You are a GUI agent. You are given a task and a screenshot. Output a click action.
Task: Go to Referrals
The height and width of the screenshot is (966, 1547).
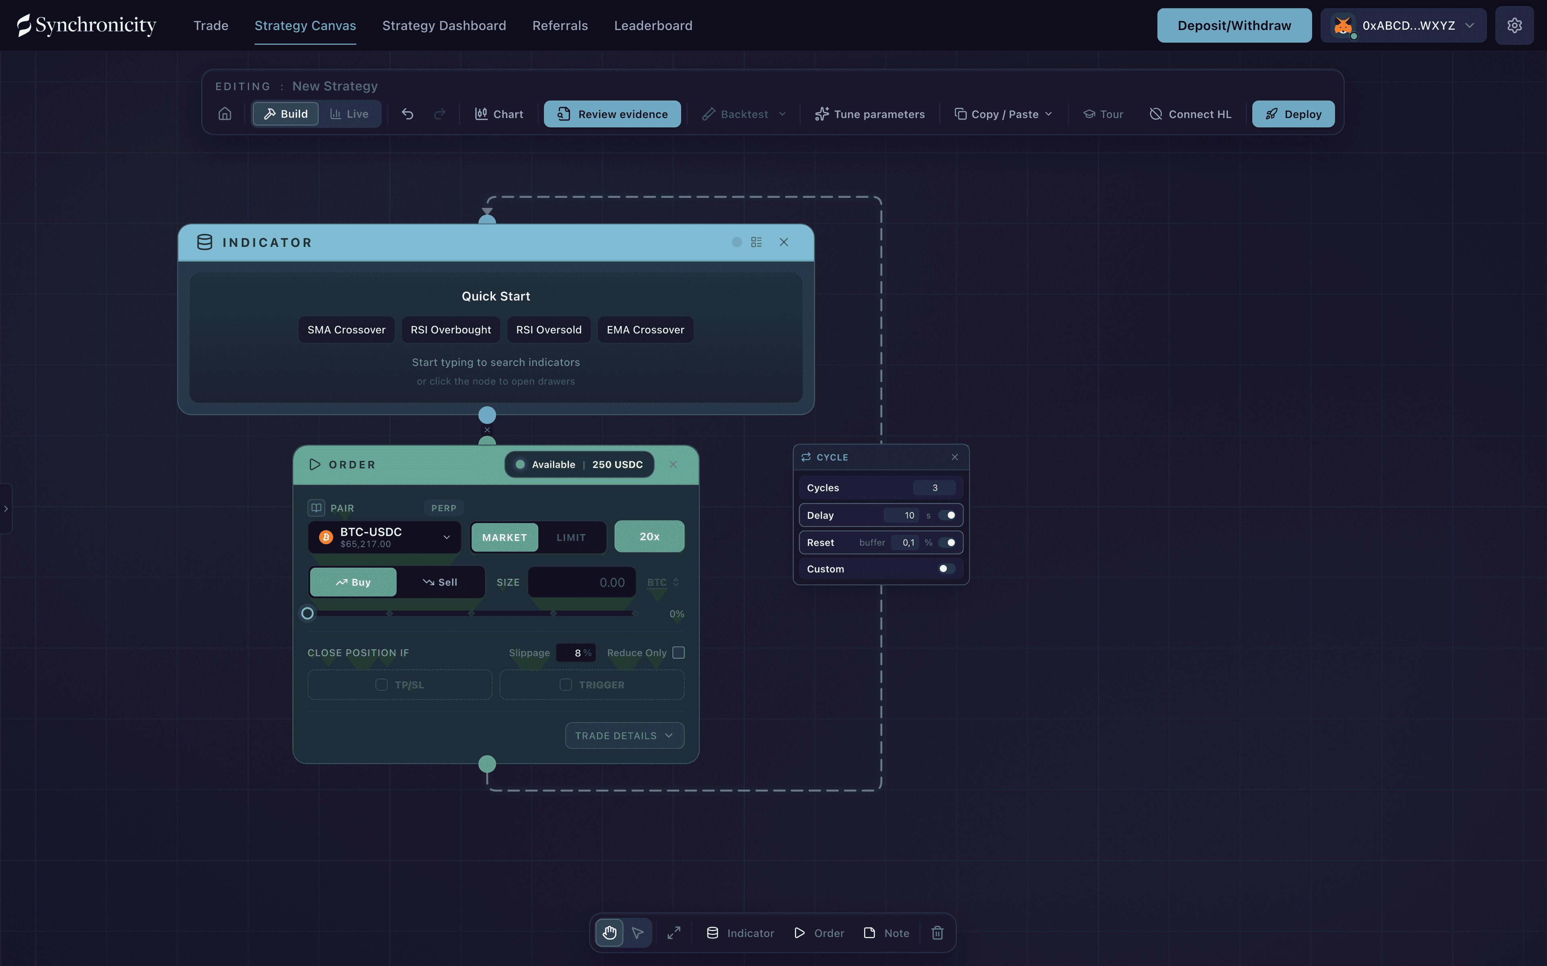coord(560,25)
